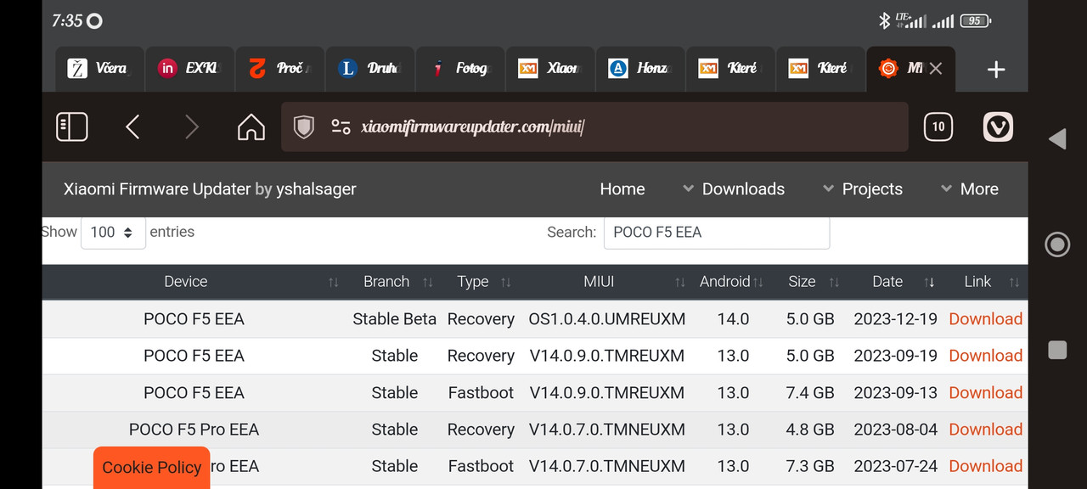
Task: Expand the Projects dropdown menu
Action: point(862,189)
